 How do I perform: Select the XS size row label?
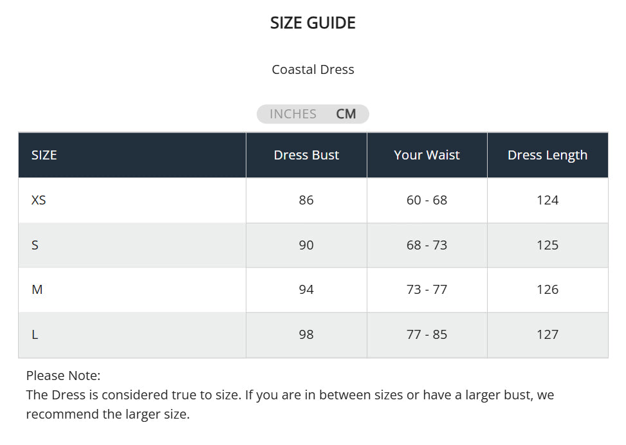(39, 200)
